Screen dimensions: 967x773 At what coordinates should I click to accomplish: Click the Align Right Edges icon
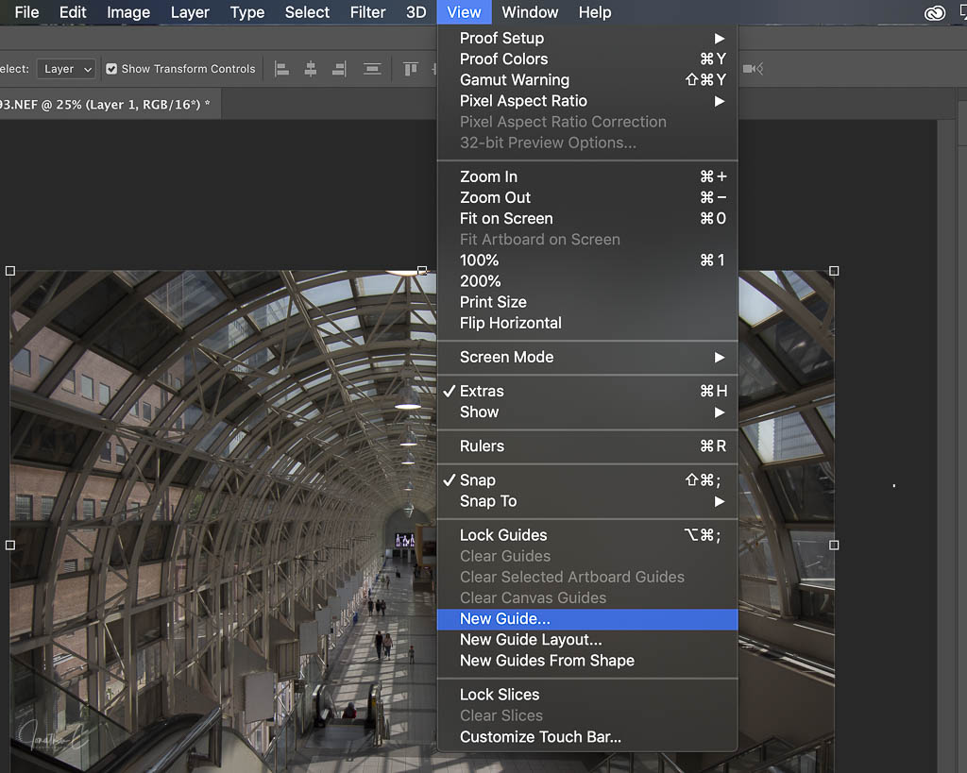tap(339, 69)
